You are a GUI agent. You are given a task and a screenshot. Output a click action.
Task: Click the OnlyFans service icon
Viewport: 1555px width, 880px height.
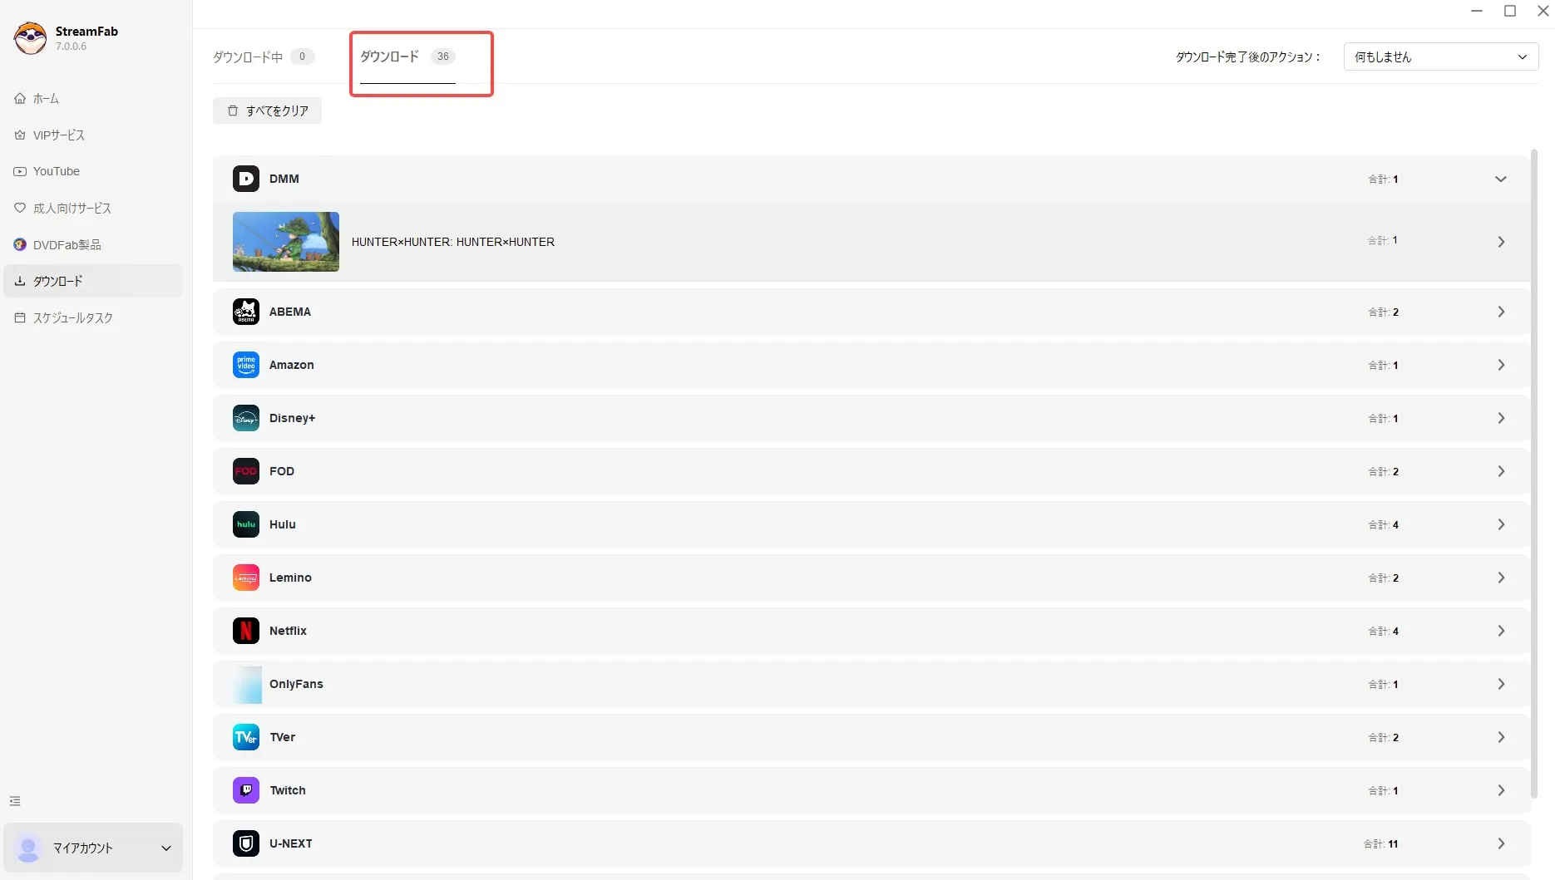[246, 684]
